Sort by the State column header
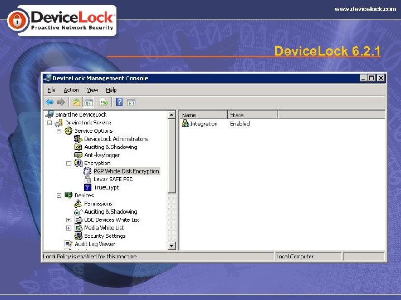 pyautogui.click(x=252, y=115)
